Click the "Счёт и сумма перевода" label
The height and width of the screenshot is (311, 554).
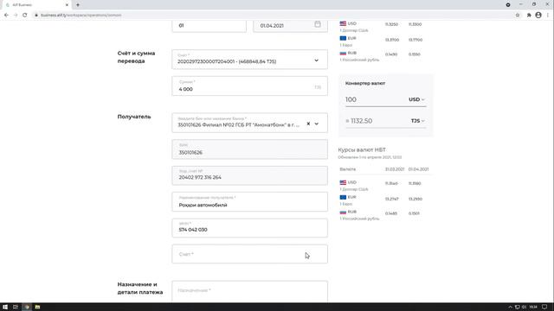click(x=136, y=57)
